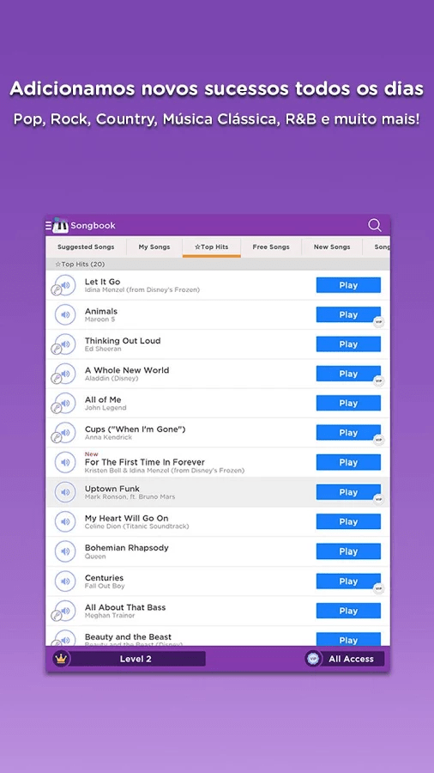Play Bohemian Rhapsody by Queen
434x773 pixels.
coord(348,551)
